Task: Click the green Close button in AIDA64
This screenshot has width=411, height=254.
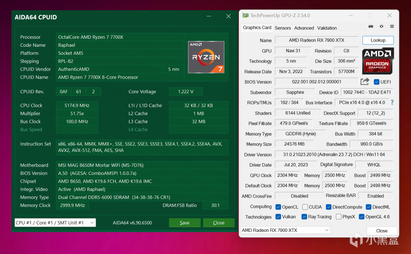Action: 219,223
